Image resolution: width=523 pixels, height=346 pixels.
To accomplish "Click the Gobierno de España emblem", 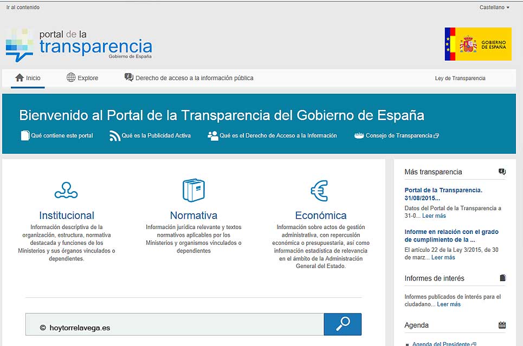I will pyautogui.click(x=477, y=44).
